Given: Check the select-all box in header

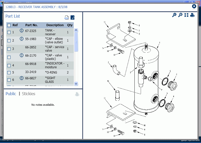Looking at the screenshot, I should point(9,25).
